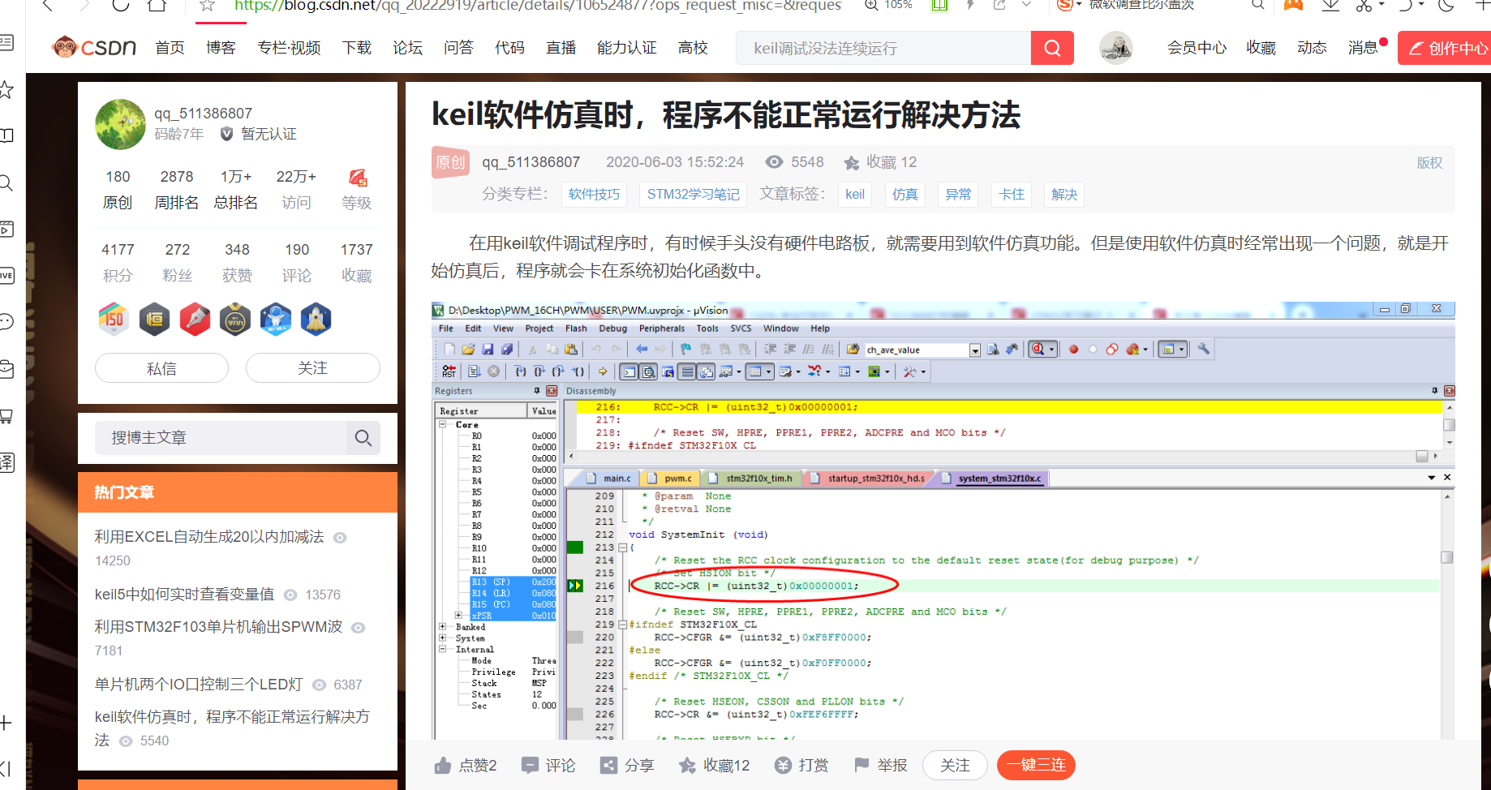Click the rocket badge medal
This screenshot has width=1491, height=790.
pos(316,320)
